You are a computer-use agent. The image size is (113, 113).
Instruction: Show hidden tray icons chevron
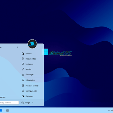pyautogui.click(x=109, y=111)
